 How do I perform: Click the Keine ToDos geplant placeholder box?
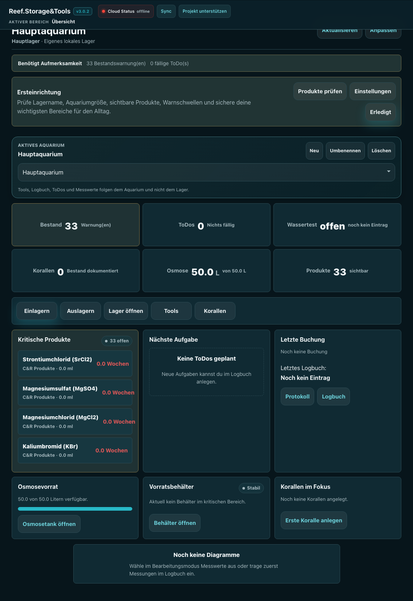coord(206,372)
